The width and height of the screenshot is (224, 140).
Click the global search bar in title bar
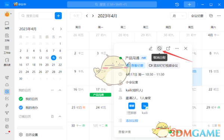112,4
